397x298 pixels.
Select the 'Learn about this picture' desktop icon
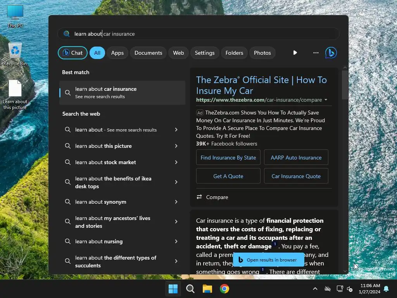point(15,95)
